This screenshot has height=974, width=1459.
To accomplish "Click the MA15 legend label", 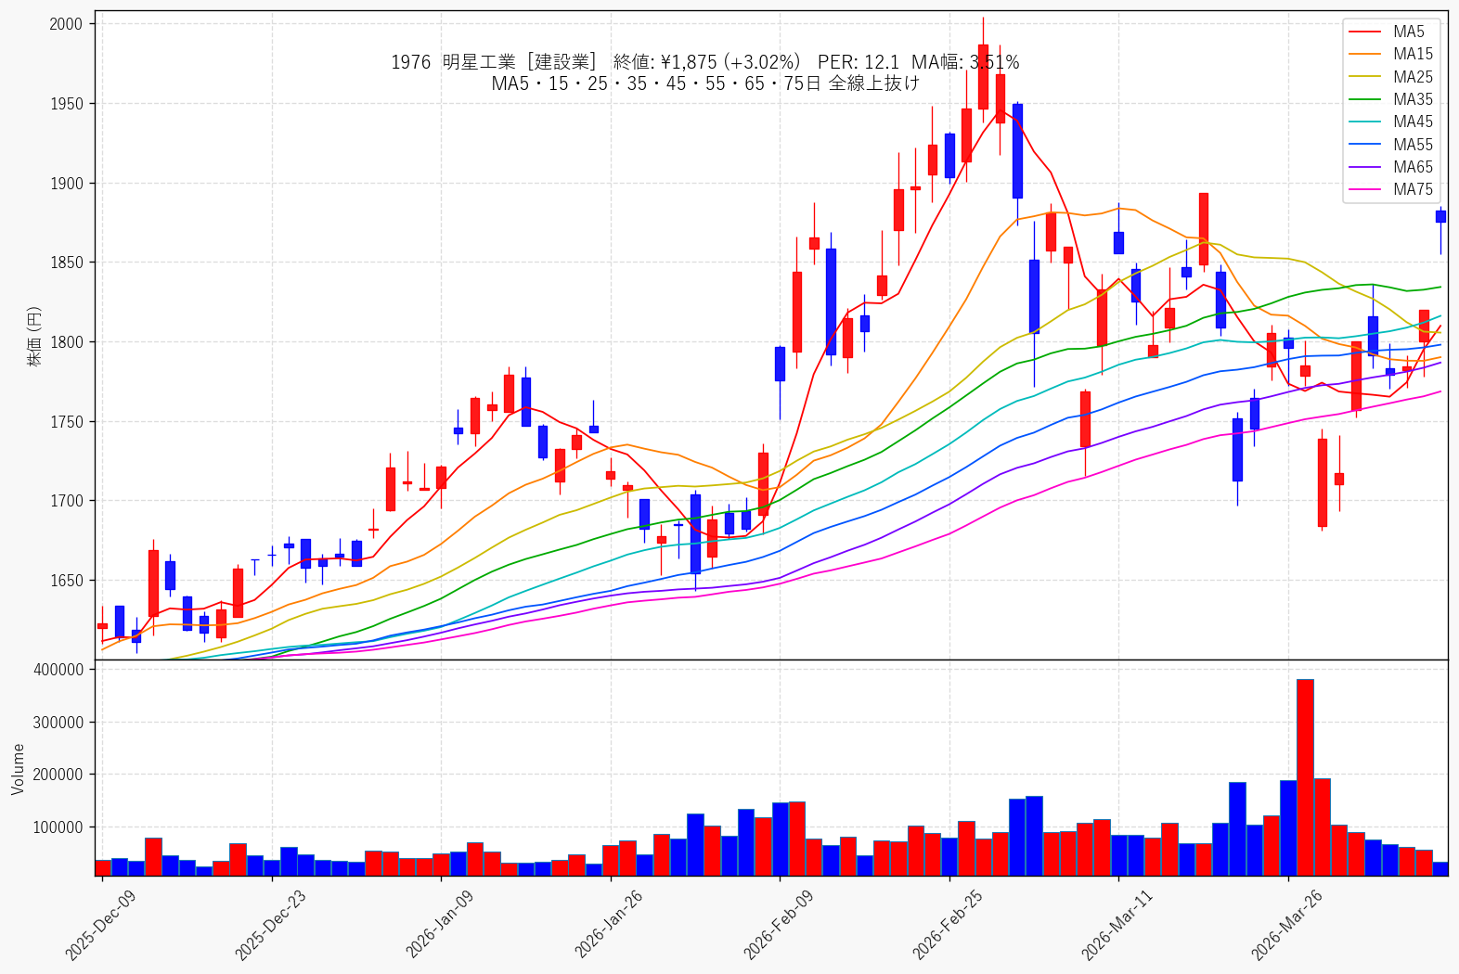I will 1413,54.
